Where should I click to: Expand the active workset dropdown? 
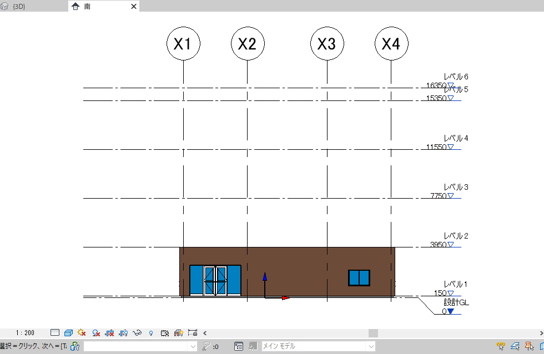pos(193,346)
